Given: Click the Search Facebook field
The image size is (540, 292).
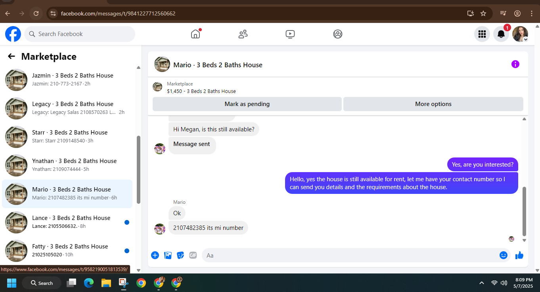Looking at the screenshot, I should (80, 34).
